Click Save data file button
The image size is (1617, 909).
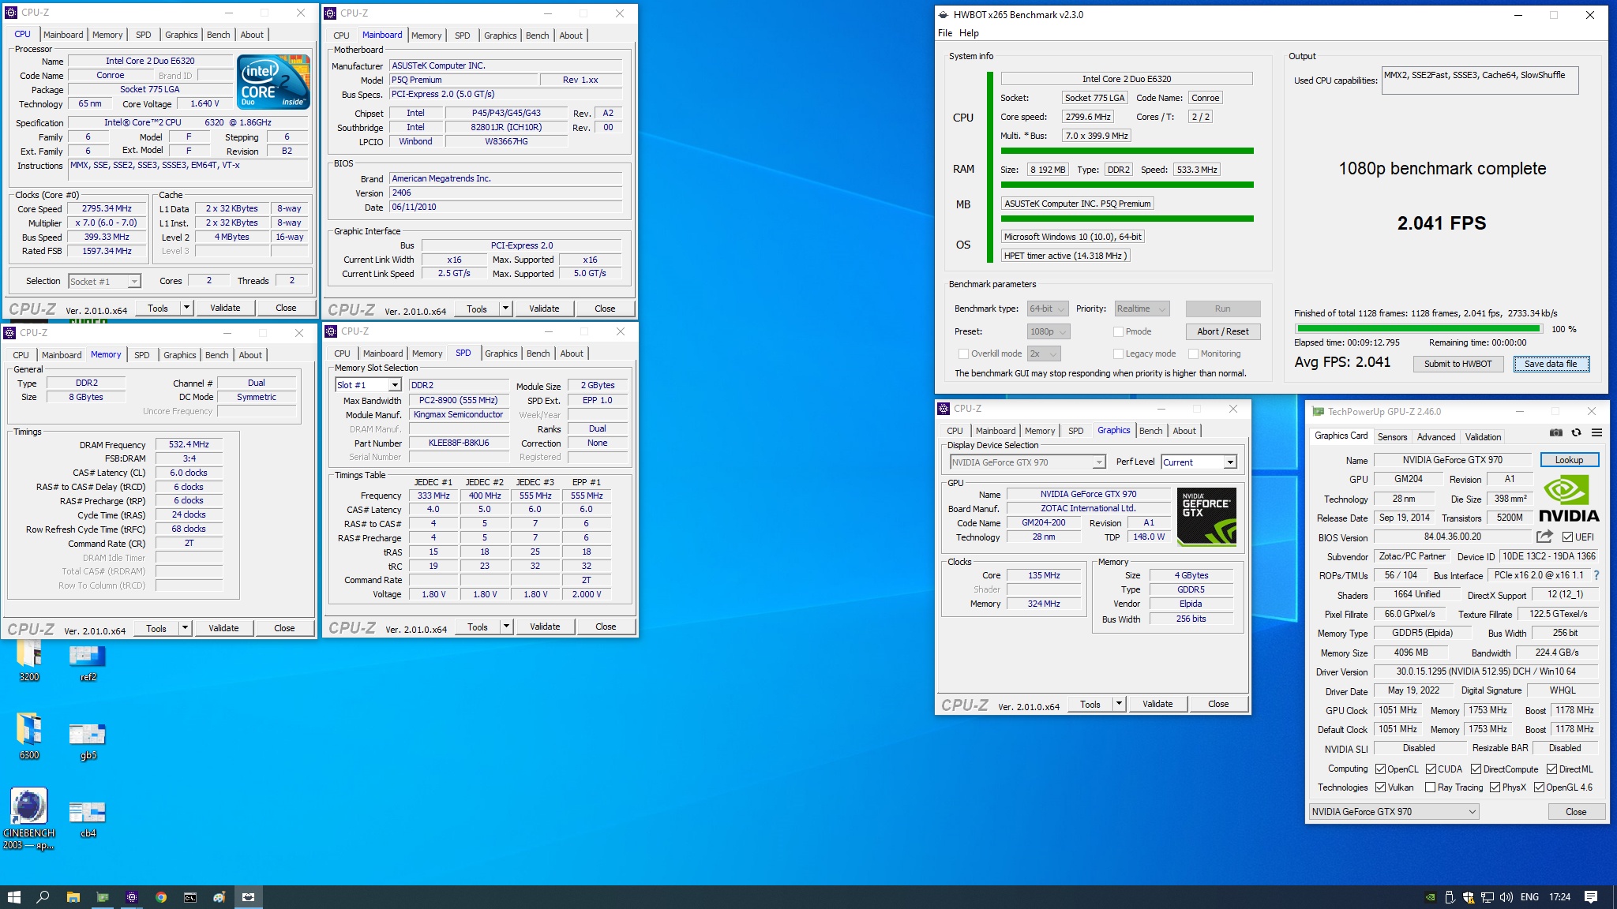[1551, 364]
